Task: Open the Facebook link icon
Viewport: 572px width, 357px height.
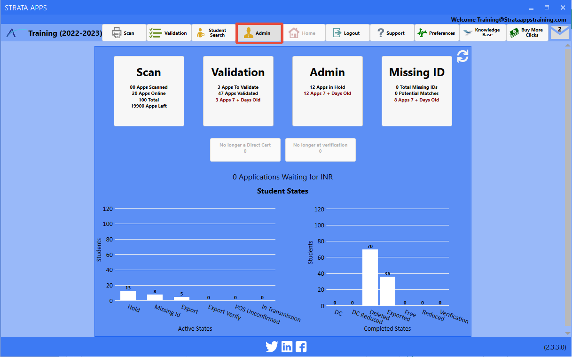Action: click(301, 347)
